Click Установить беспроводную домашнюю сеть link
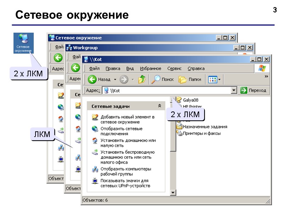The image size is (284, 213). click(127, 157)
